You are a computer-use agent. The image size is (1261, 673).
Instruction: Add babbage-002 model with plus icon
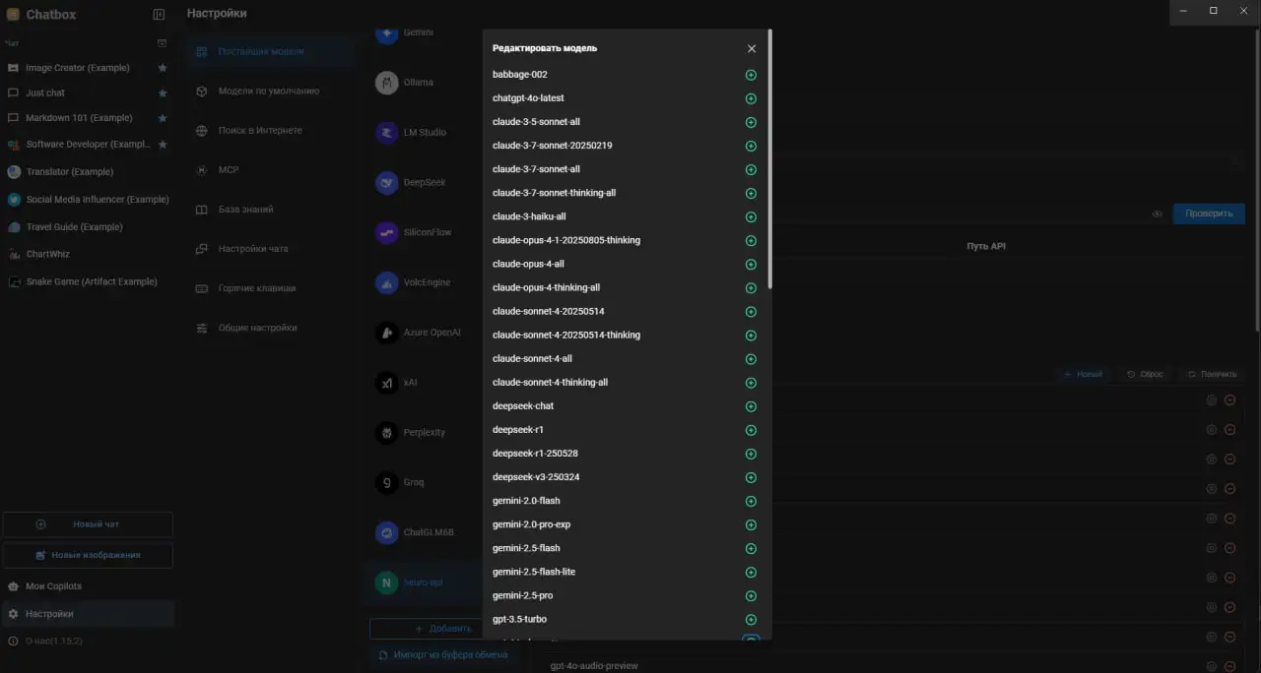751,75
